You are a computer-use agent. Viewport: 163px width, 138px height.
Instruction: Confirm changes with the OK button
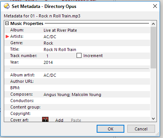tap(110, 129)
